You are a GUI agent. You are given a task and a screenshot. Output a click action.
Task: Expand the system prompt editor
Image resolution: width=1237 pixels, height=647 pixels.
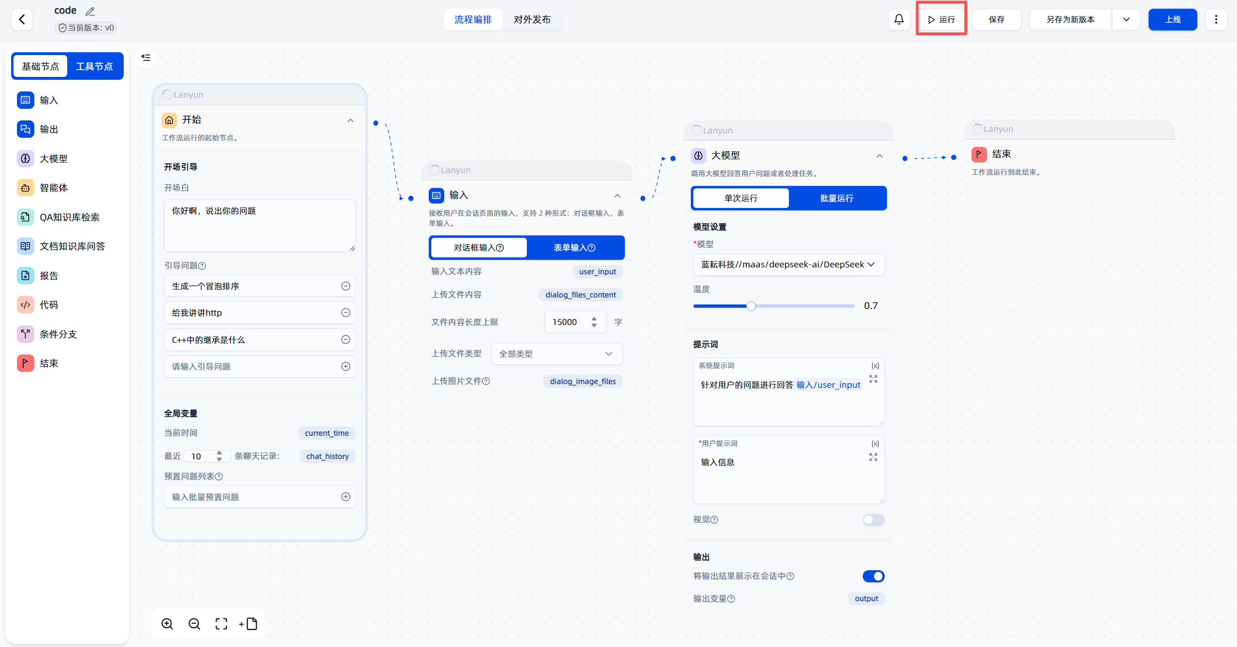click(x=873, y=379)
